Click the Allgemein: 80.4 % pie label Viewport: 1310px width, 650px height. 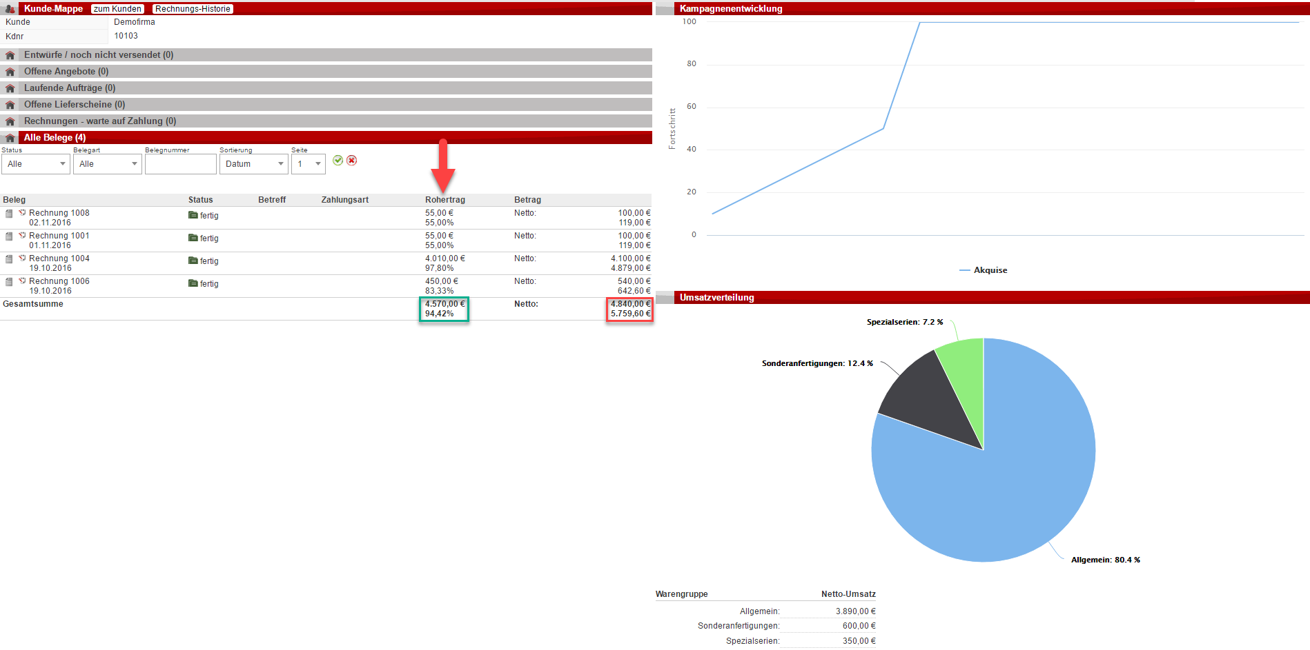click(x=1106, y=560)
